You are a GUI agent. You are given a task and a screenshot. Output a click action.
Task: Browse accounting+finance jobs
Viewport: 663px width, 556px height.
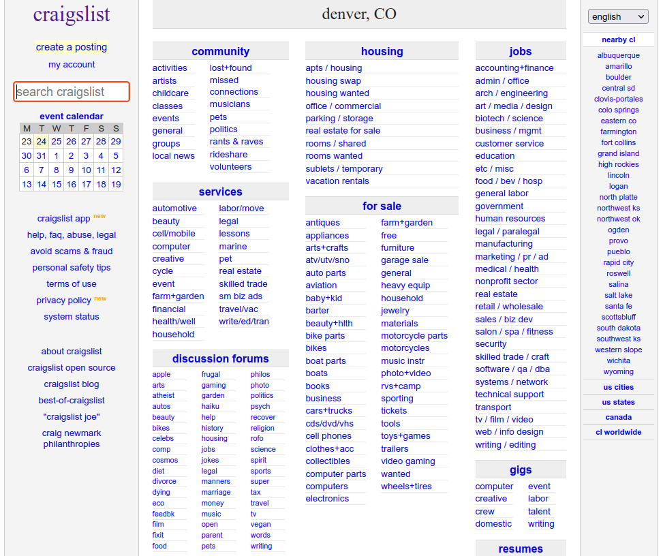click(514, 67)
